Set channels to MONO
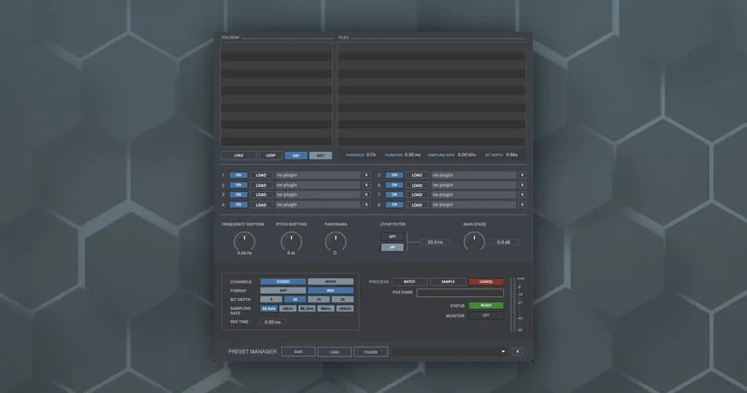This screenshot has height=393, width=747. pyautogui.click(x=330, y=281)
